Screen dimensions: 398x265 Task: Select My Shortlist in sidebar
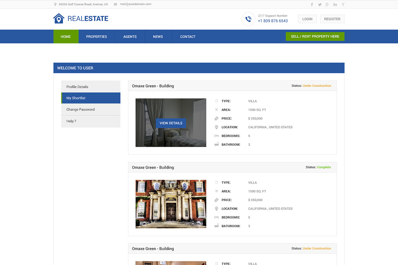[91, 98]
